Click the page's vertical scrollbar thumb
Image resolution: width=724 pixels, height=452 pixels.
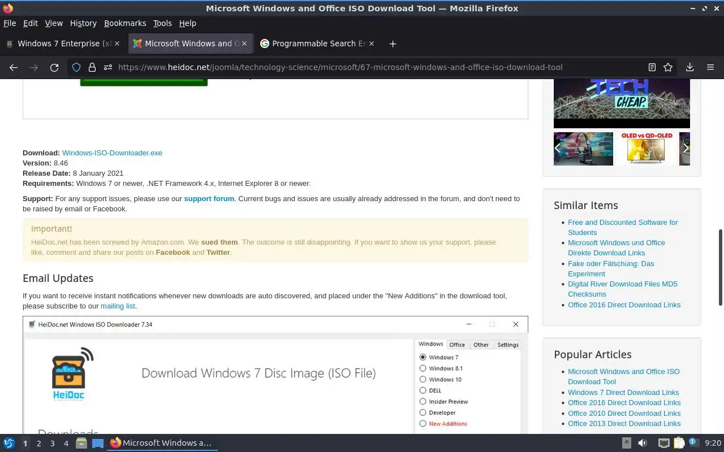pos(720,267)
